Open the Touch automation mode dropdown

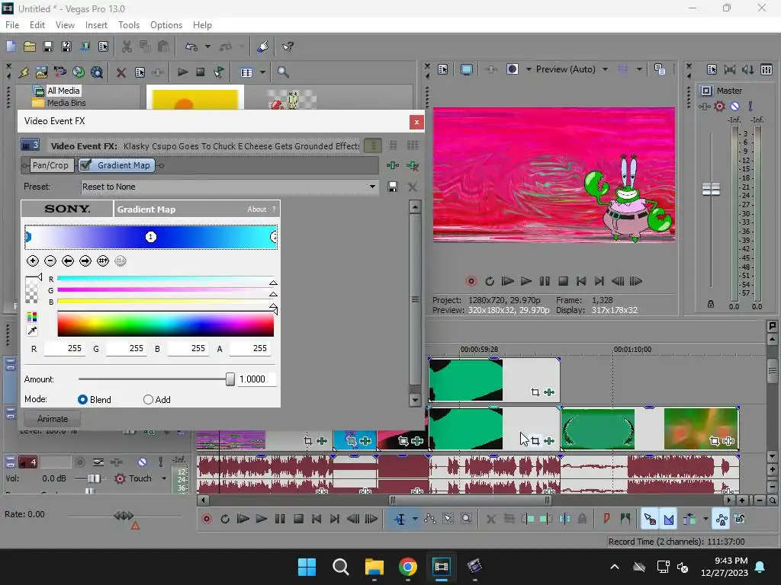click(164, 478)
